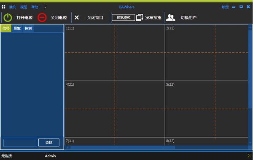The width and height of the screenshot is (253, 160).
Task: Expand the quick access dropdown arrow
Action: pos(46,7)
